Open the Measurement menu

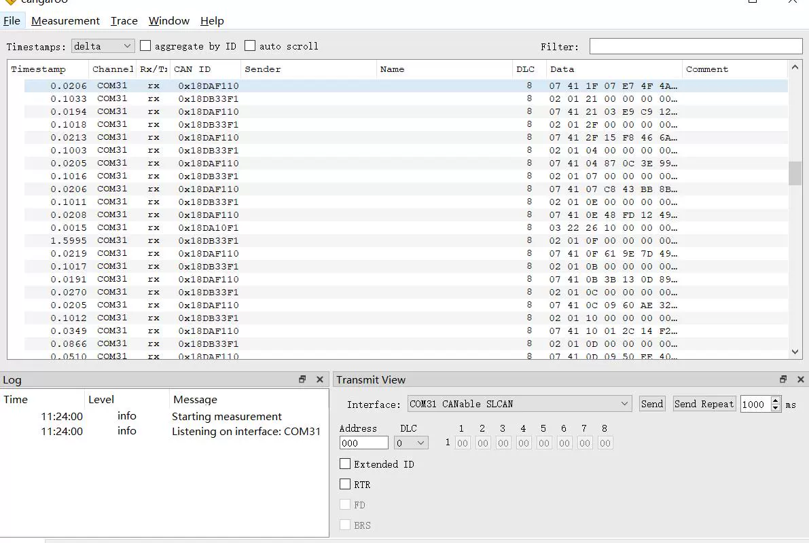(65, 21)
